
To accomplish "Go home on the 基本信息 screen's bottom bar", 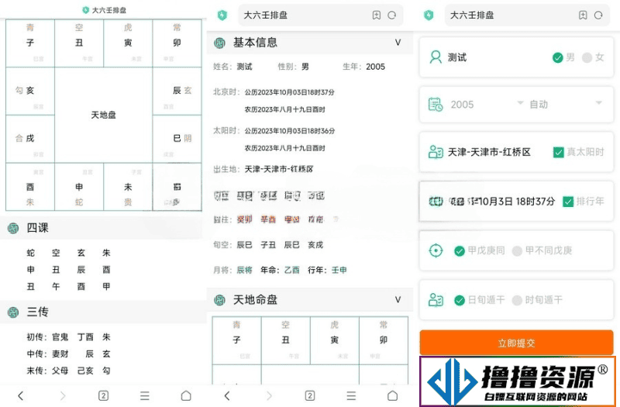I will [x=392, y=395].
